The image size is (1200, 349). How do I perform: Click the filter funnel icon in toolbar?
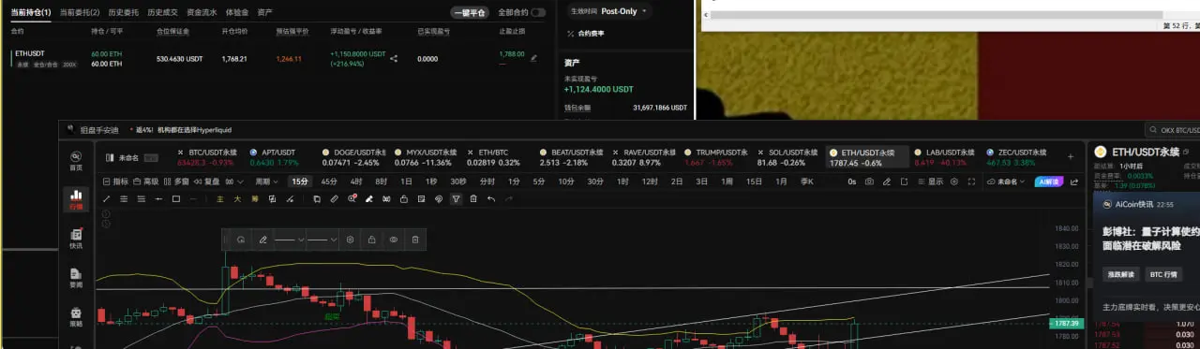click(x=456, y=198)
